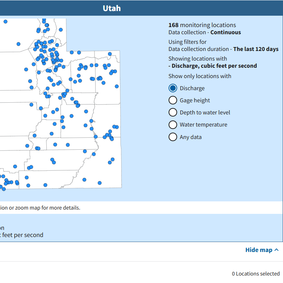Click the lone marker in south-central Utah
Viewport: 283px width, 283px height.
click(84, 180)
